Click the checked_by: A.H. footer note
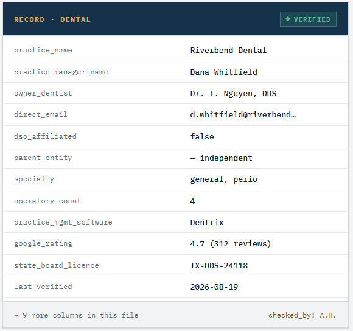 click(x=302, y=315)
